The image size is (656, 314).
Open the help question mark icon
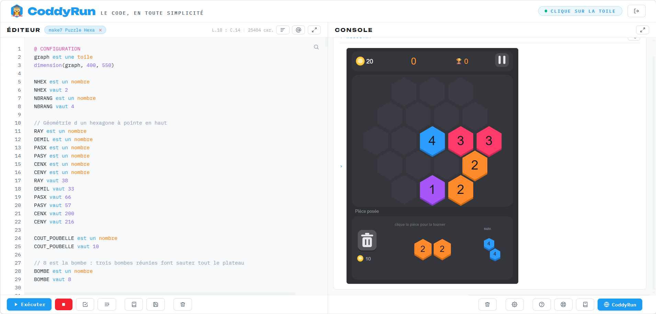542,304
